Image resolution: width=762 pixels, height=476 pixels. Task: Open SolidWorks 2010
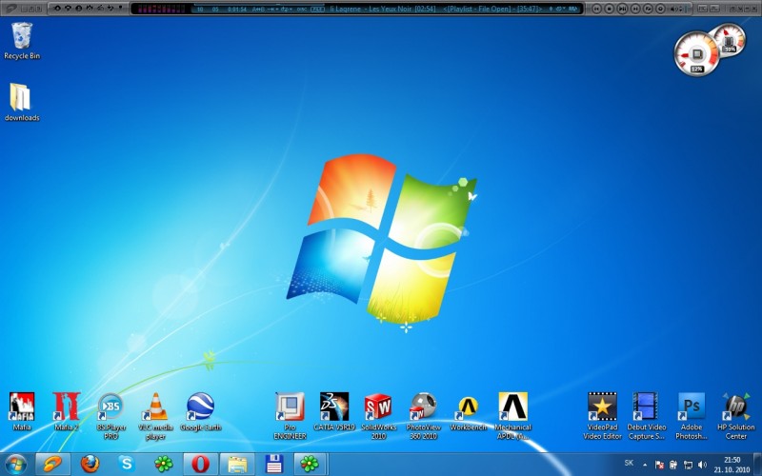[x=378, y=407]
